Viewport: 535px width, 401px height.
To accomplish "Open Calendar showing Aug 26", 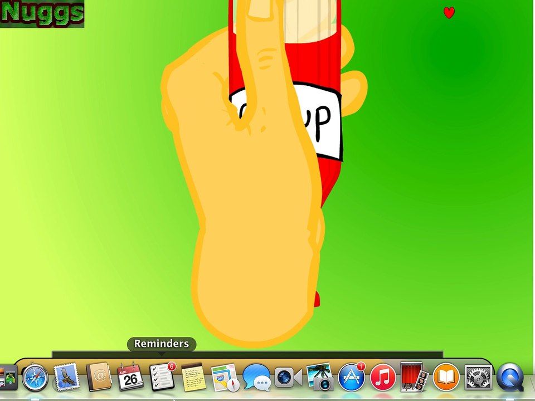I will tap(130, 377).
